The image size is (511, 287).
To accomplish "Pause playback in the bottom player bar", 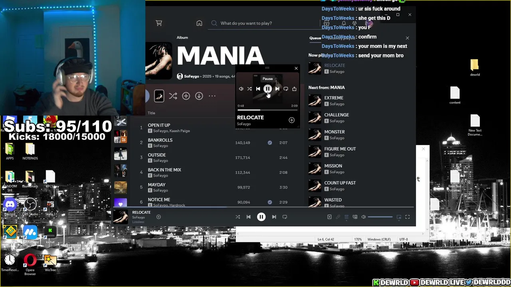I will (261, 217).
